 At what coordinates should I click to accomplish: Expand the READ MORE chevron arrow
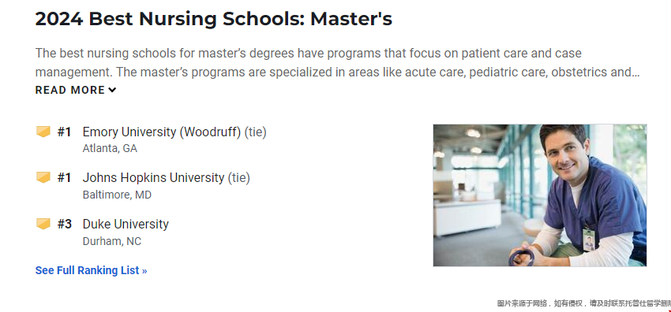tap(112, 90)
